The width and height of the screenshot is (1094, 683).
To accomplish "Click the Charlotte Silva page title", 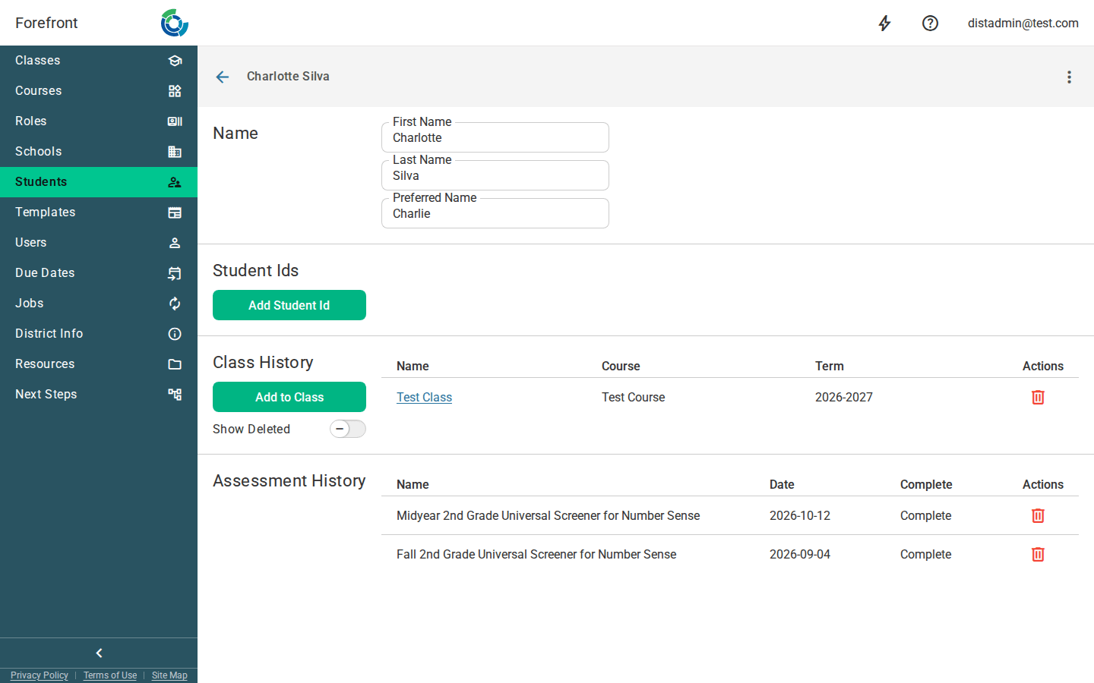I will (x=288, y=77).
